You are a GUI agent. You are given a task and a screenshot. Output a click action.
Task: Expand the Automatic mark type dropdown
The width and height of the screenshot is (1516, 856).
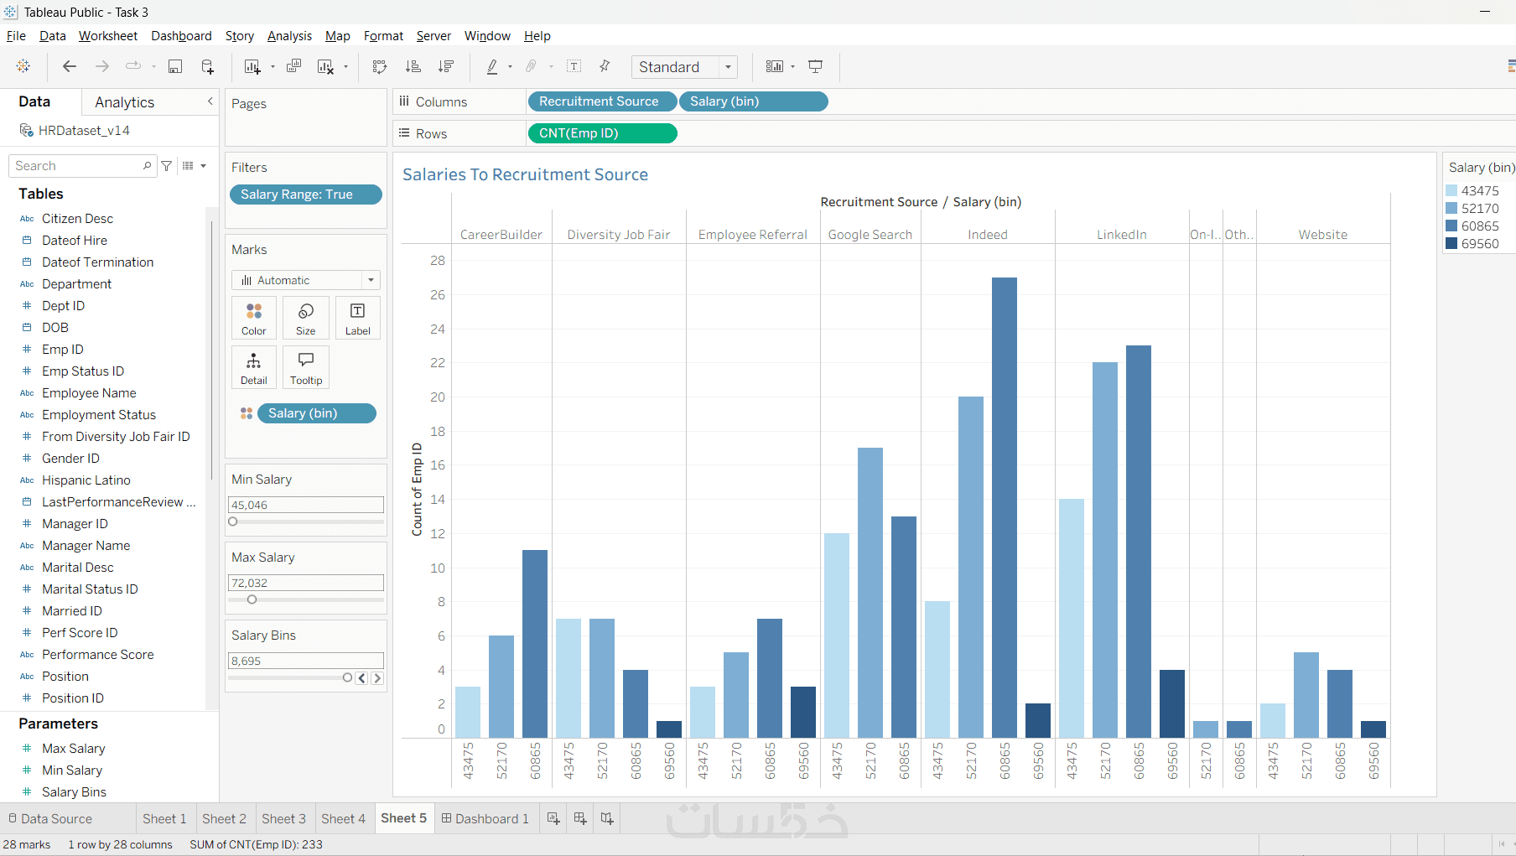[x=306, y=280]
